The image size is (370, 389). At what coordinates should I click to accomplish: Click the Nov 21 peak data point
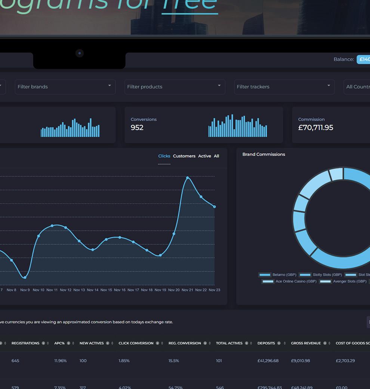(187, 178)
